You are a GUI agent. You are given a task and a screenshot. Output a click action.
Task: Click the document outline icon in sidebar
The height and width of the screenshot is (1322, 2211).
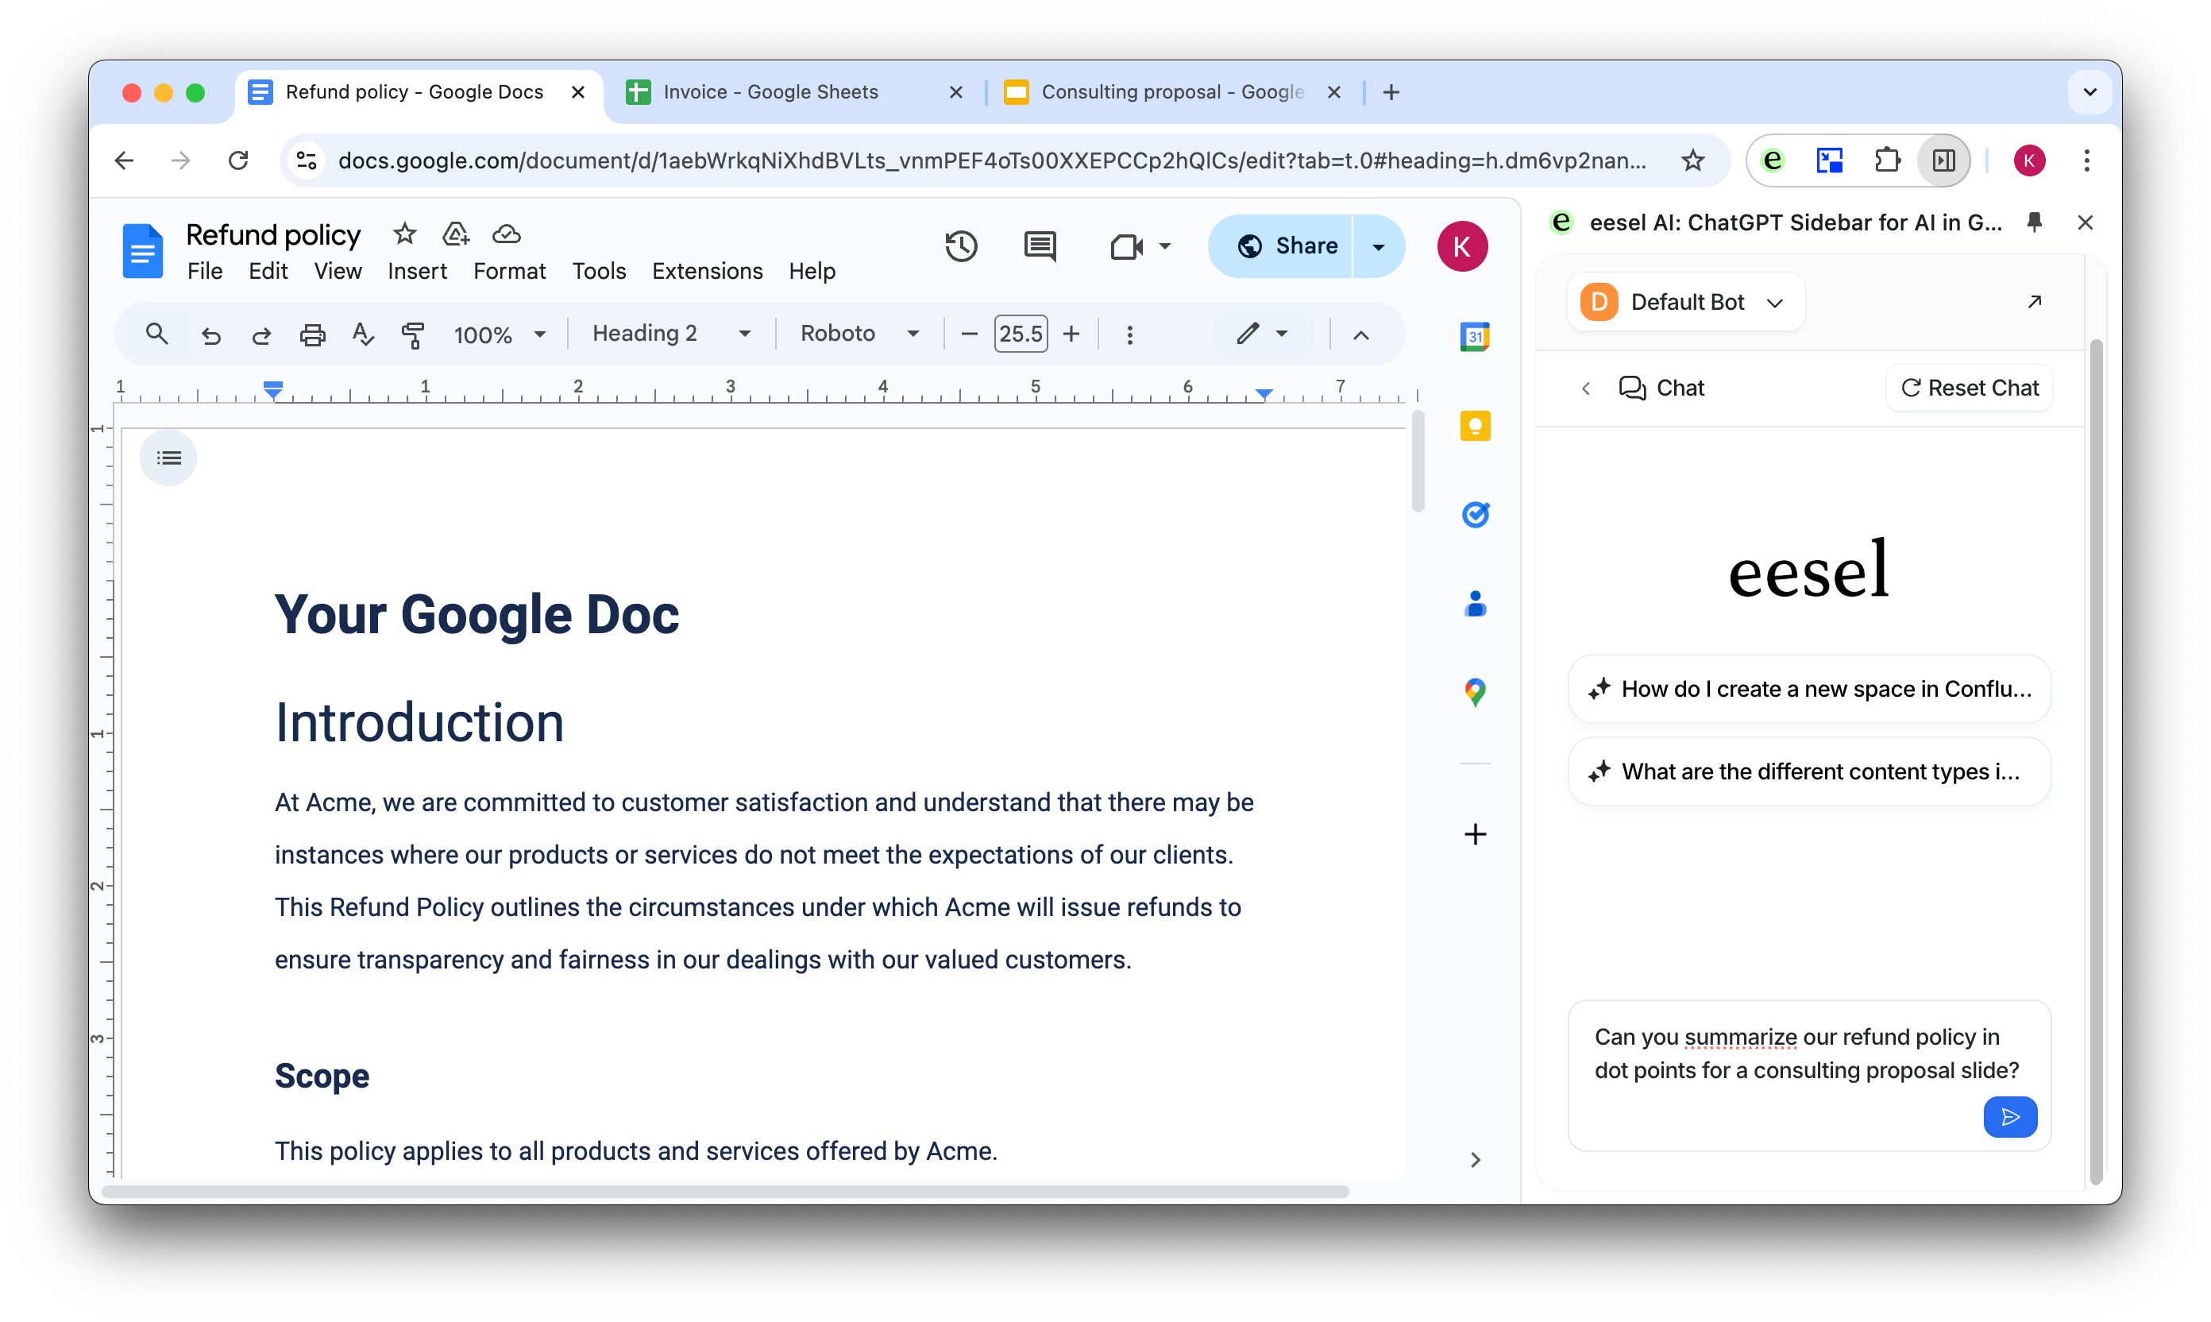pos(168,458)
